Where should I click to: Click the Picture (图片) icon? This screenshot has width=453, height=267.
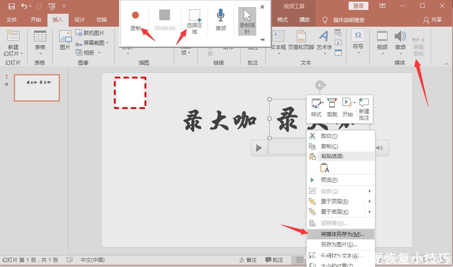[x=65, y=41]
